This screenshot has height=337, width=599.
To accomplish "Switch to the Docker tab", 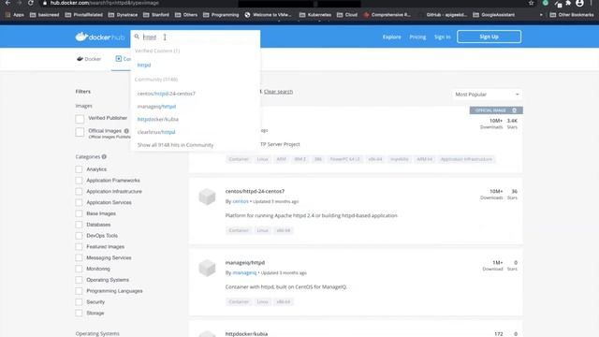I will tap(89, 59).
